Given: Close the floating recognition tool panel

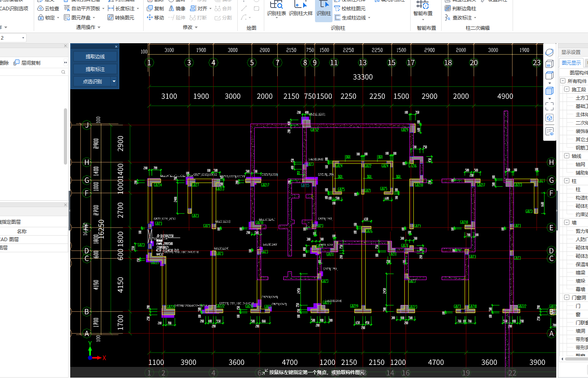Looking at the screenshot, I should pyautogui.click(x=116, y=46).
